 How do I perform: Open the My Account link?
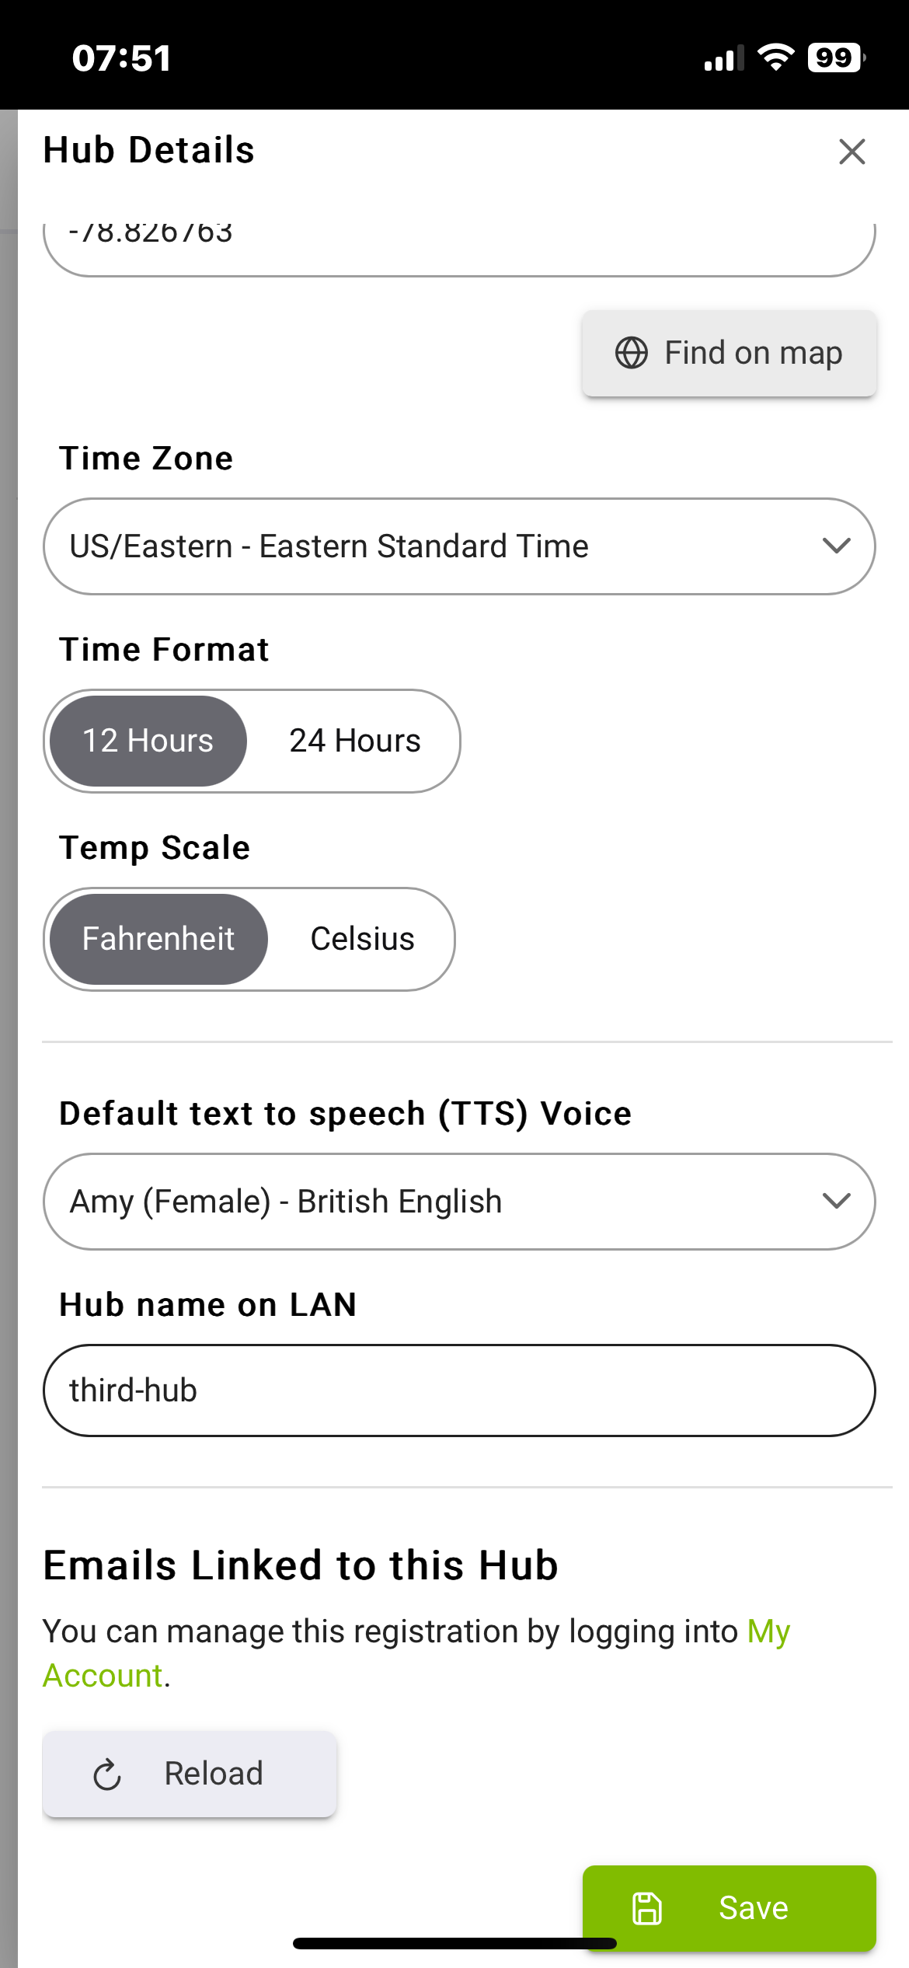[x=768, y=1631]
